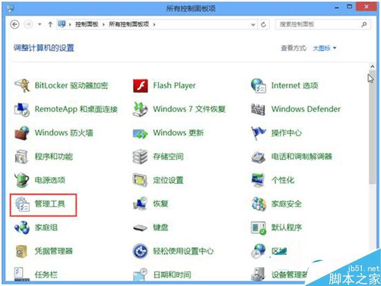This screenshot has height=286, width=381.
Task: Expand chevron after 所有控制面板项 in breadcrumb
Action: click(x=154, y=24)
